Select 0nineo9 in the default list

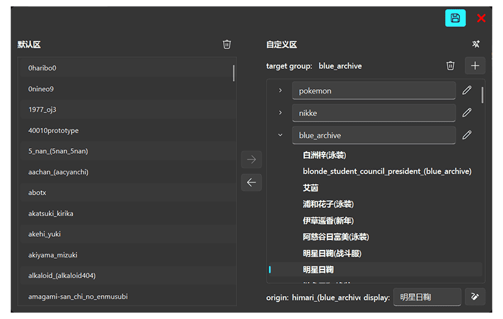[x=128, y=89]
